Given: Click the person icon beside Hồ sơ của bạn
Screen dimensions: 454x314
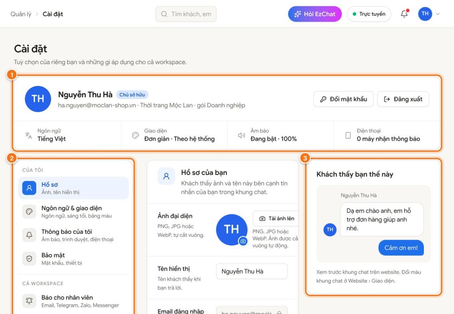Looking at the screenshot, I should click(166, 176).
